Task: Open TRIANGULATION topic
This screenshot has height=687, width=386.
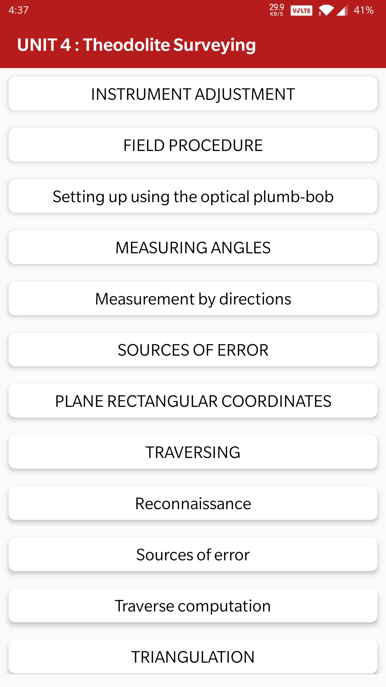Action: [x=193, y=657]
